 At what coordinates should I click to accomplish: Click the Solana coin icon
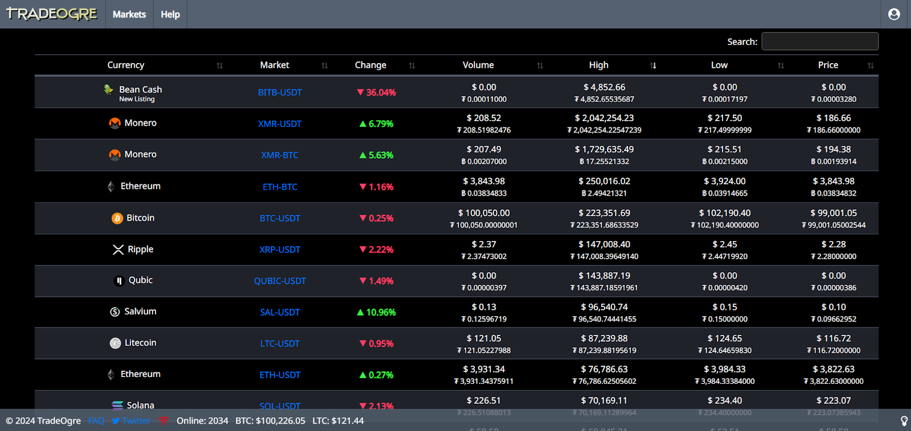tap(117, 405)
